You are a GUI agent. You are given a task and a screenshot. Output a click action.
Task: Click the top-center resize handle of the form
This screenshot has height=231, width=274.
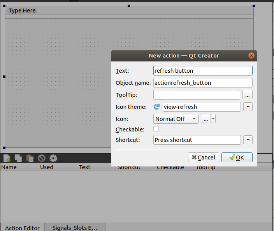click(x=129, y=6)
